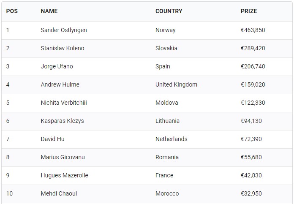Screen dimensions: 294x204
Task: Select Mehdi Chaoui in tenth place
Action: coord(59,193)
